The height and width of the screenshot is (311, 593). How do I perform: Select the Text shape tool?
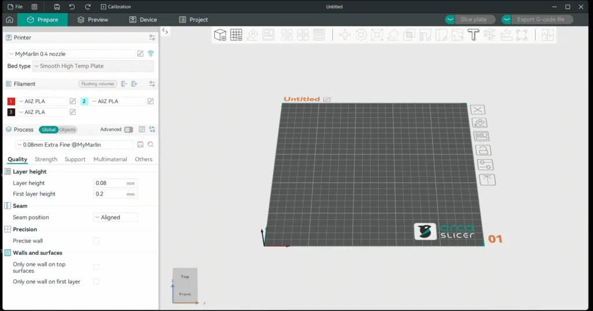pyautogui.click(x=473, y=35)
